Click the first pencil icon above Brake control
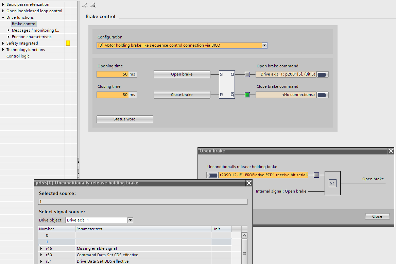396x264 pixels. (x=85, y=5)
